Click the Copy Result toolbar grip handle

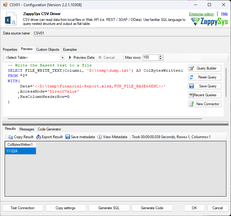pos(6,137)
